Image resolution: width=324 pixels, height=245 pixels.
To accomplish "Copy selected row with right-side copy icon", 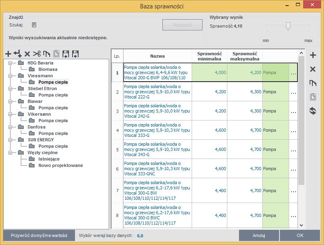I will [313, 83].
